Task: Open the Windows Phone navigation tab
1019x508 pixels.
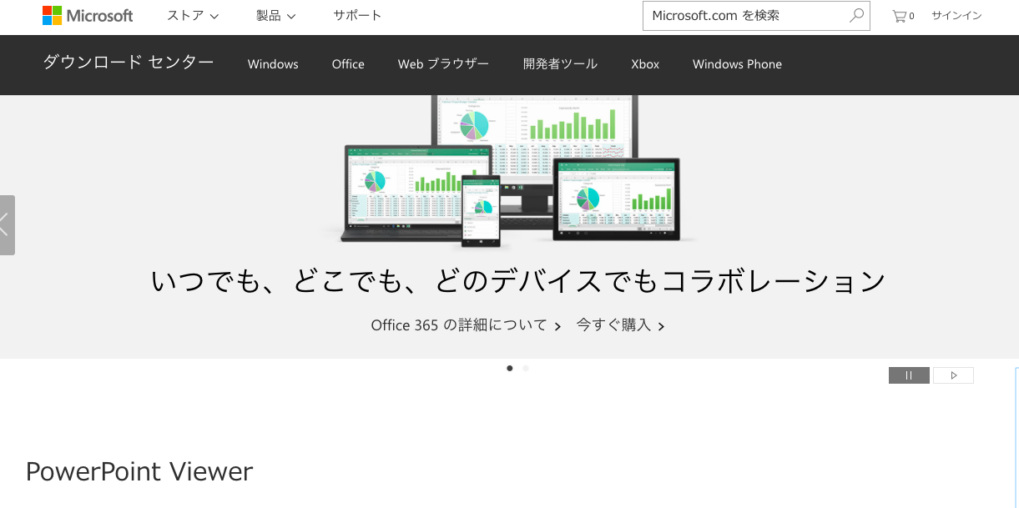Action: [x=737, y=64]
